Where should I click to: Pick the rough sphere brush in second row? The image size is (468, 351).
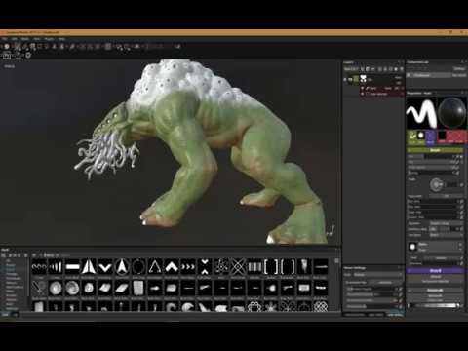[x=56, y=289]
